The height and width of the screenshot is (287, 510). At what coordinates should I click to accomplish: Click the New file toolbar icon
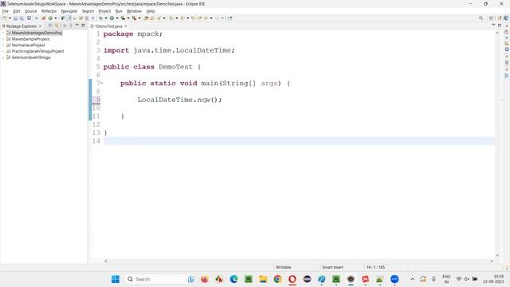pyautogui.click(x=5, y=18)
